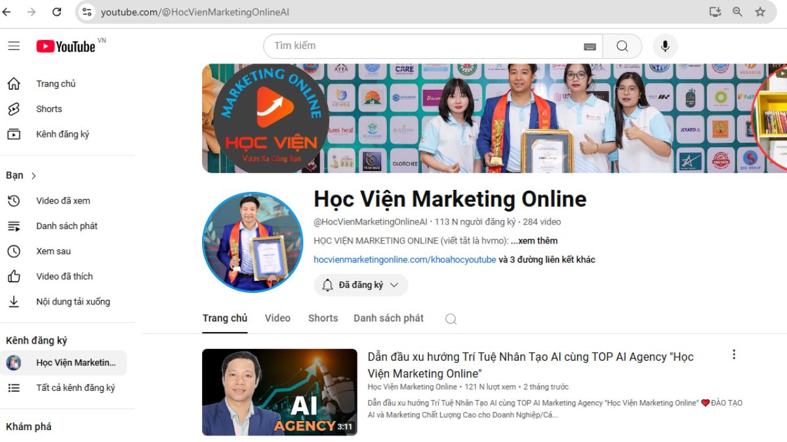Reload the page
787x442 pixels.
pyautogui.click(x=56, y=12)
